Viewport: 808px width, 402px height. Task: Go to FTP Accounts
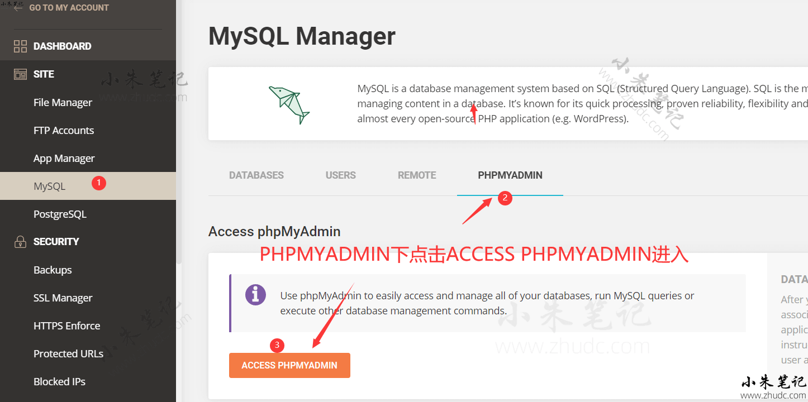point(64,131)
